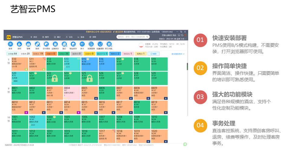Open the 预订 menu in the top bar
The width and height of the screenshot is (290, 163).
click(57, 37)
